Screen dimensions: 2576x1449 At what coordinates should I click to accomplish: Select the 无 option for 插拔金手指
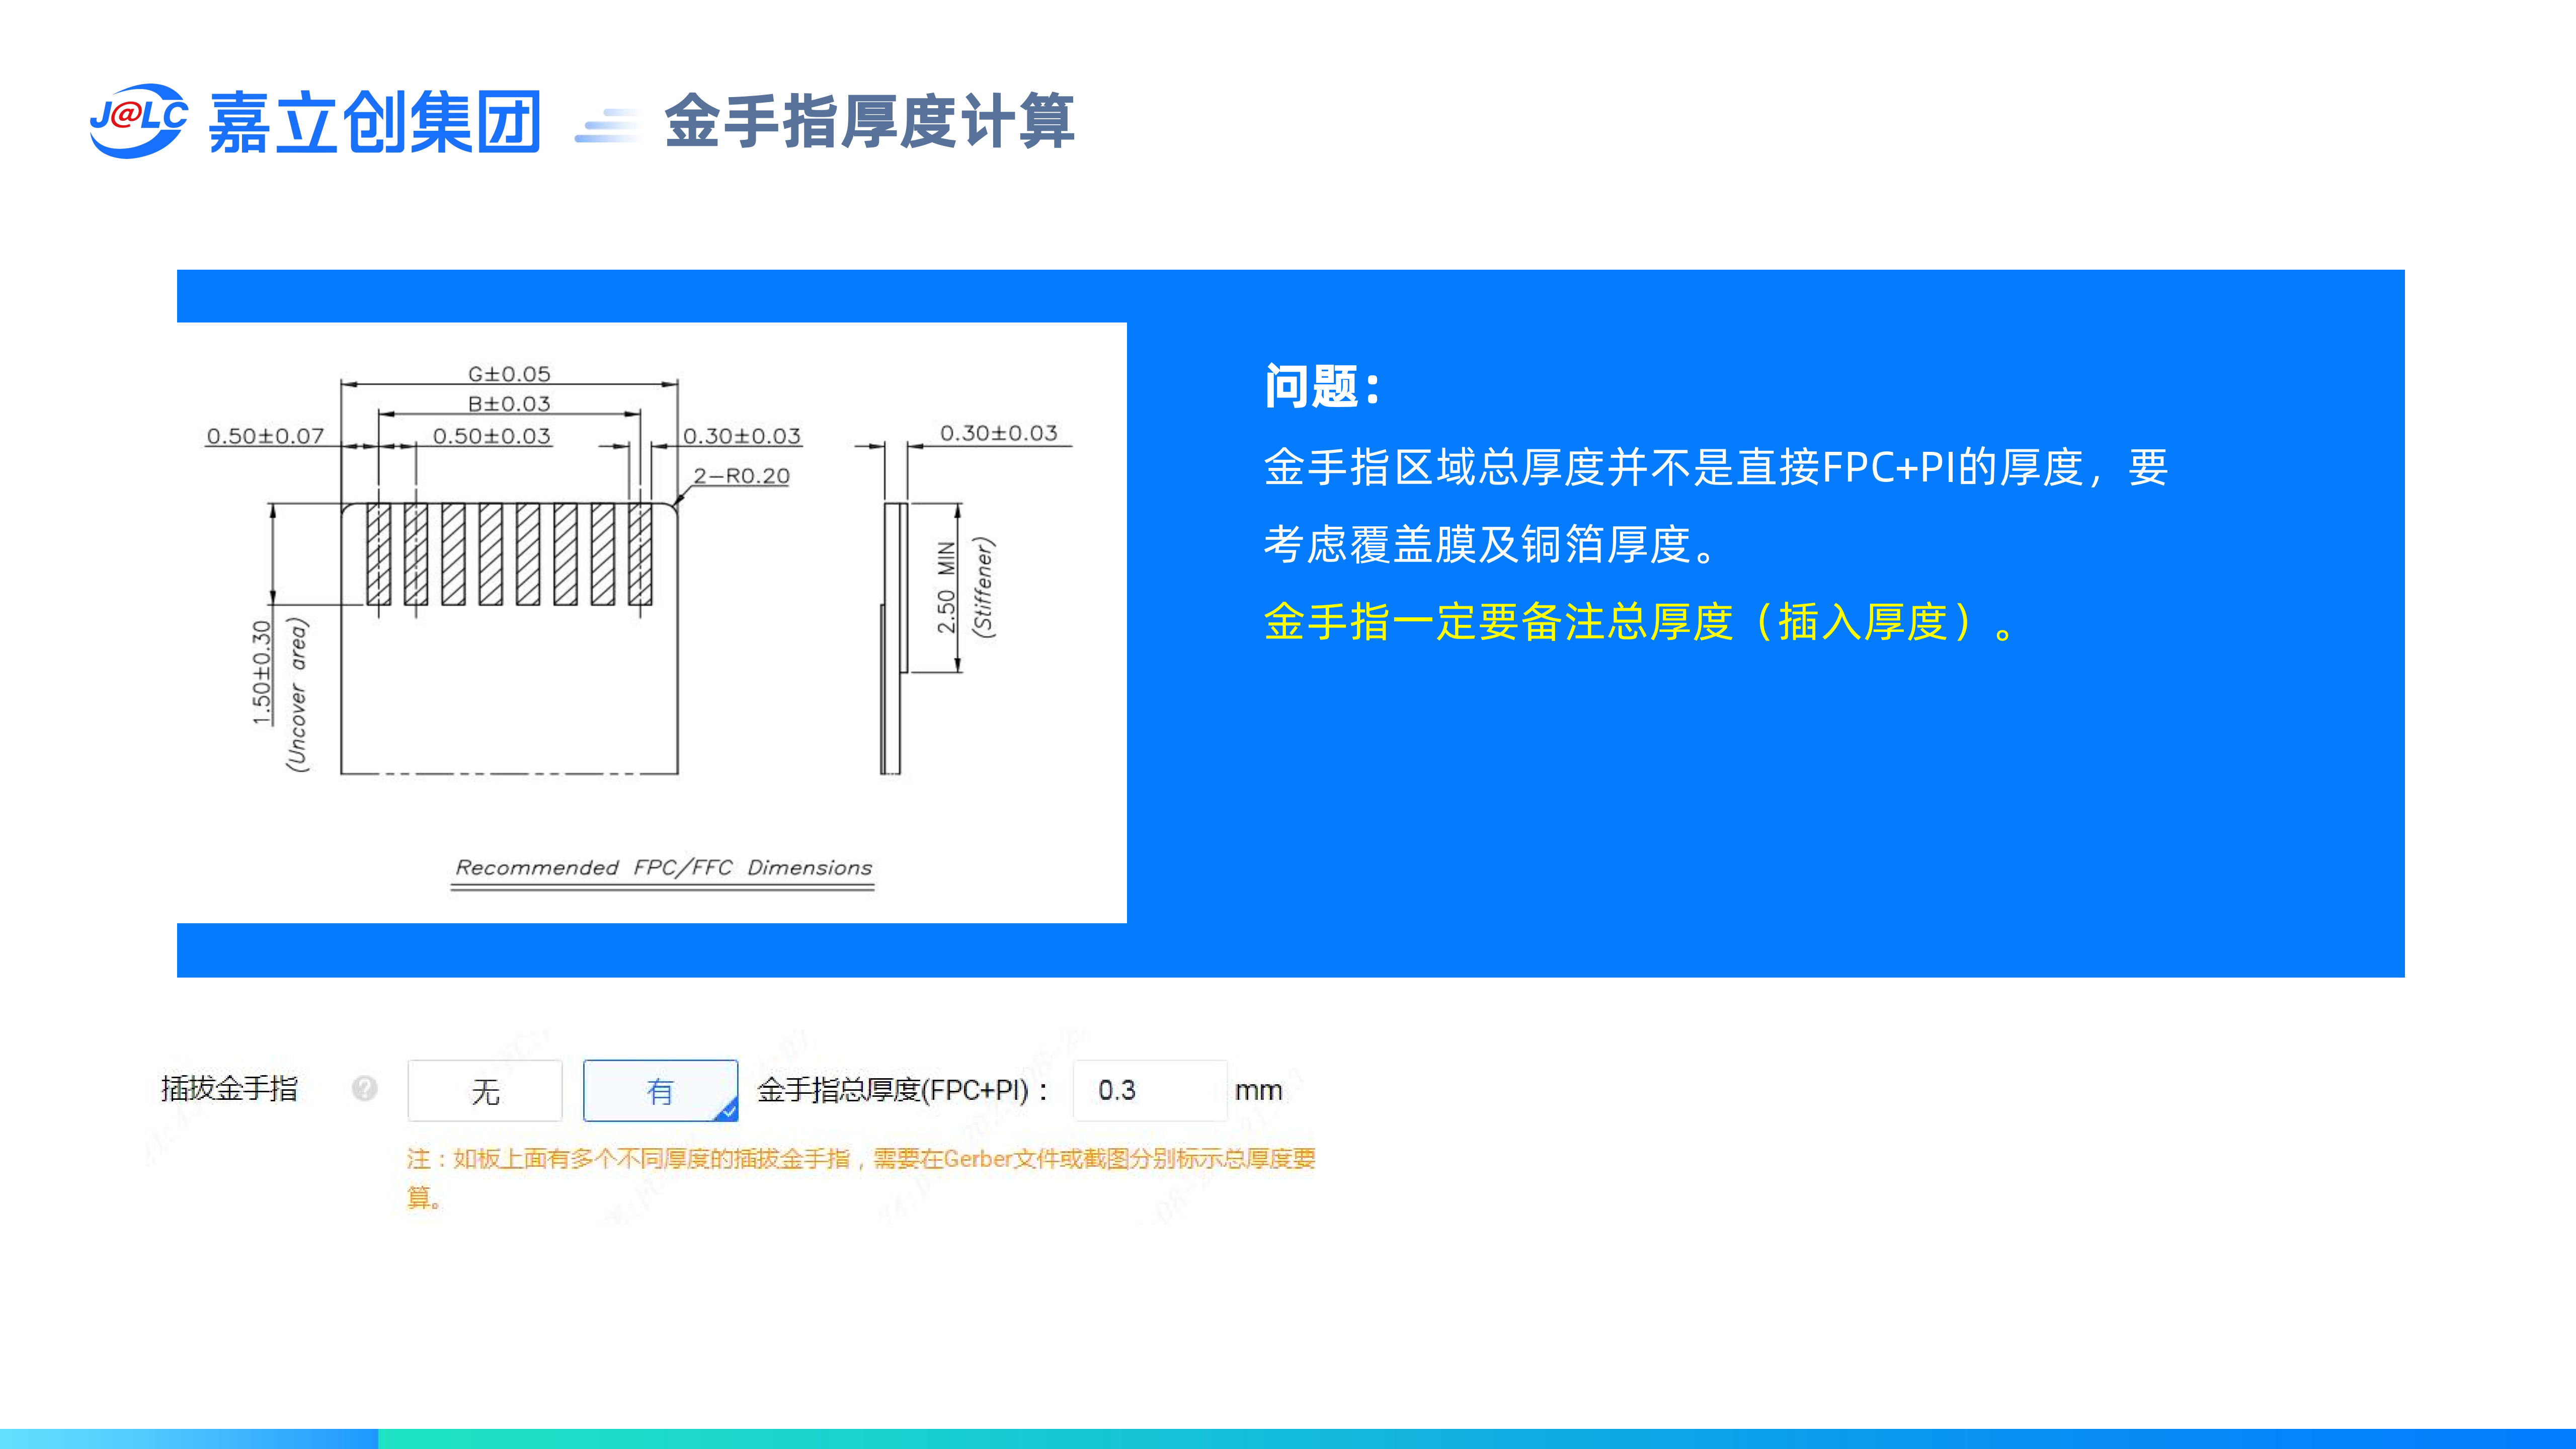[x=485, y=1090]
